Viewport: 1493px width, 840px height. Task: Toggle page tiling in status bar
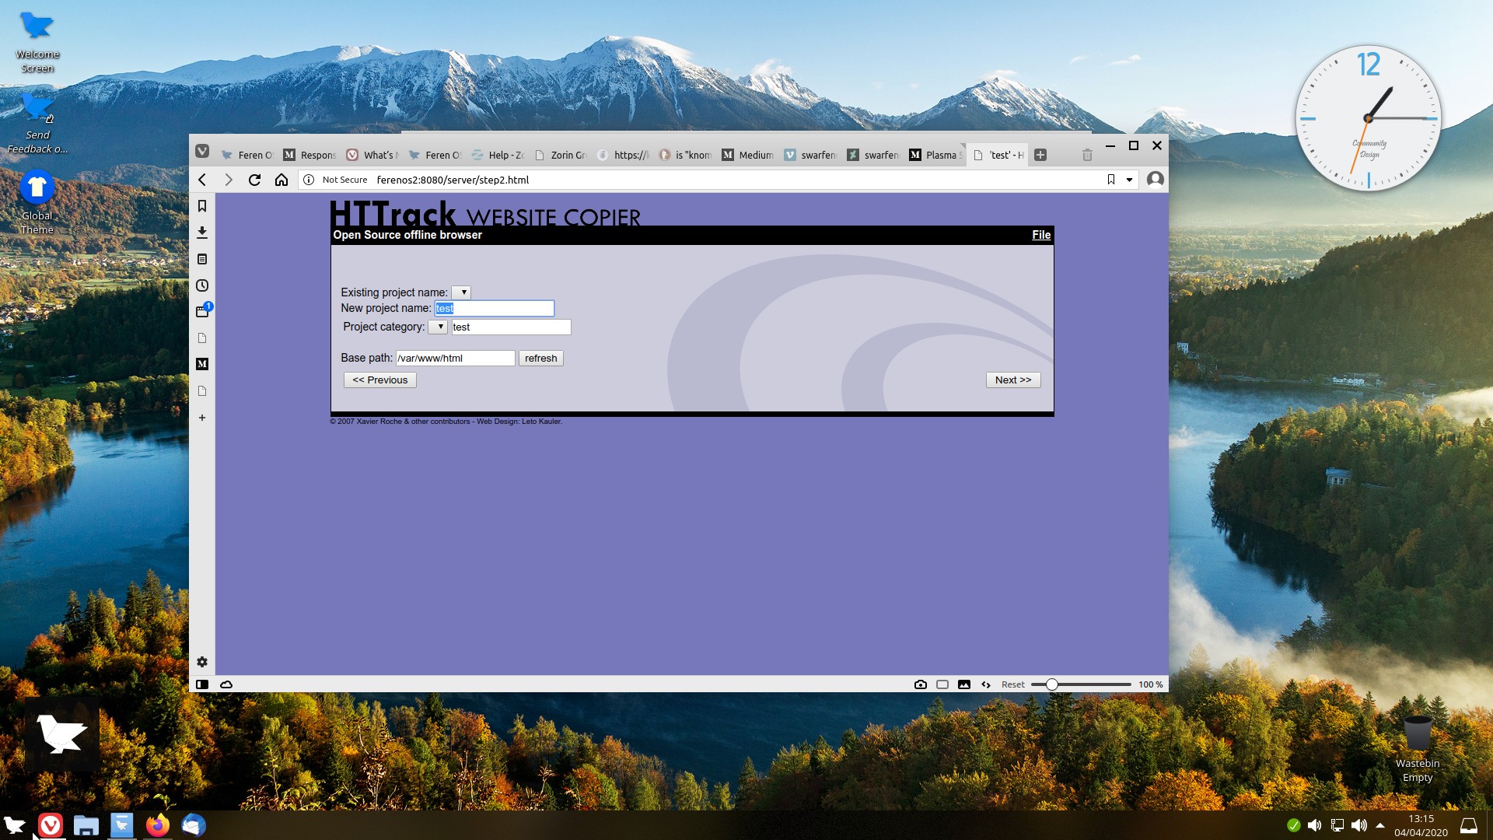coord(942,684)
